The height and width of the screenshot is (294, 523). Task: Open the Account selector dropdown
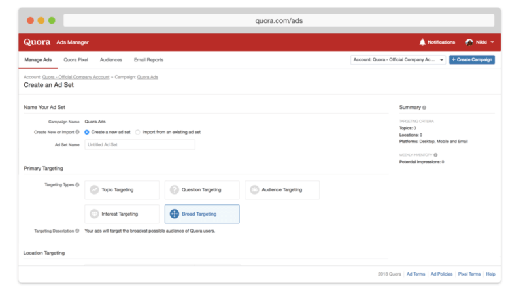[398, 59]
